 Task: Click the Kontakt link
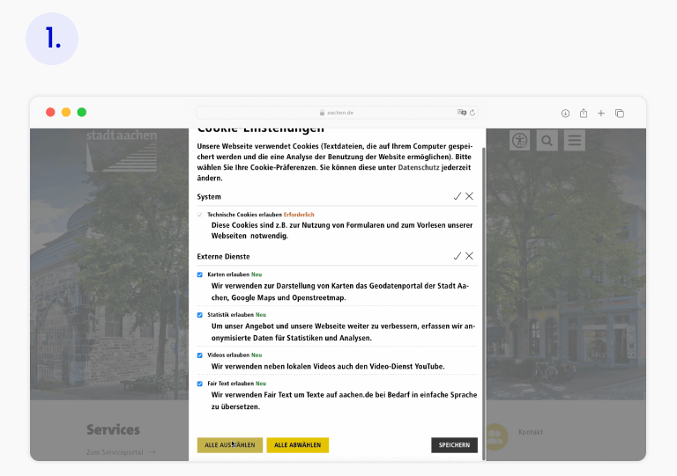(531, 432)
